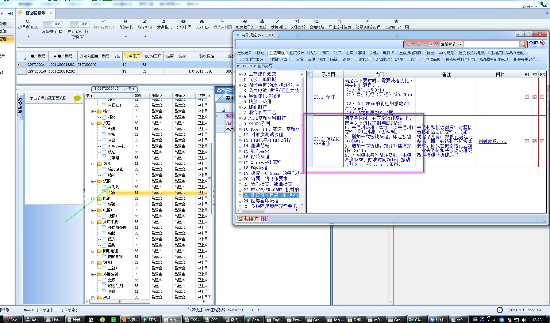Click the 合拼模块 list icon

pyautogui.click(x=317, y=21)
